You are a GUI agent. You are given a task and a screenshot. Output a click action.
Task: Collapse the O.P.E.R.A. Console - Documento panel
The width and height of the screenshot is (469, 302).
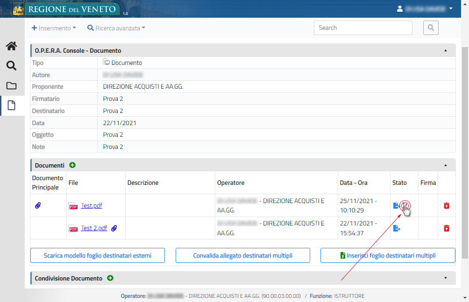[445, 50]
